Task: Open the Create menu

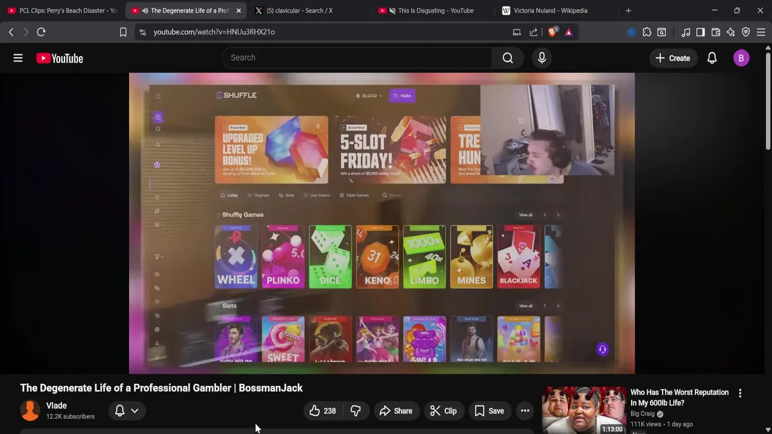Action: [673, 58]
